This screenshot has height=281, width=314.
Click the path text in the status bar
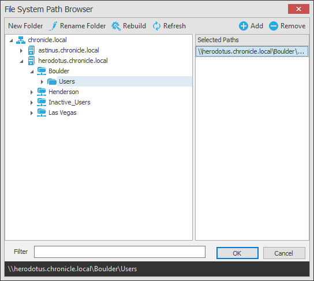click(x=72, y=269)
